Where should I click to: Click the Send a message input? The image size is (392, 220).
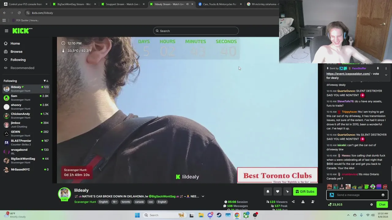click(357, 195)
